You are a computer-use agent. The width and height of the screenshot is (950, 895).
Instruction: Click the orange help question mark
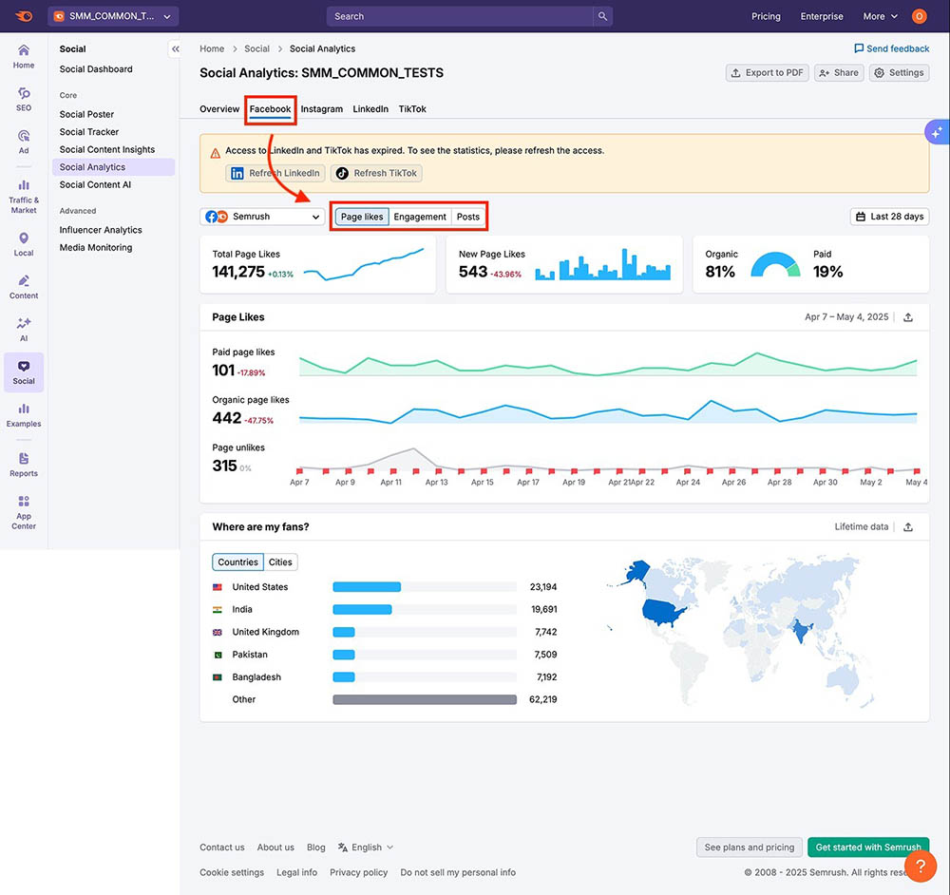920,865
